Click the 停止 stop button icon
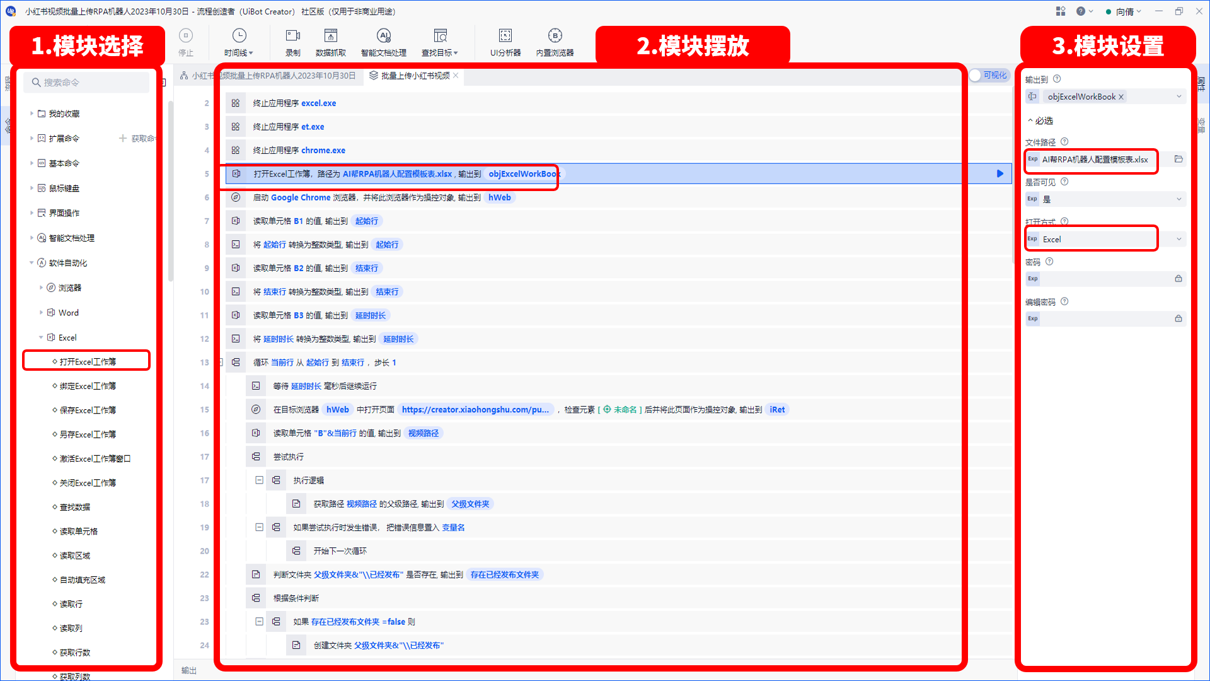The width and height of the screenshot is (1210, 681). pyautogui.click(x=186, y=36)
